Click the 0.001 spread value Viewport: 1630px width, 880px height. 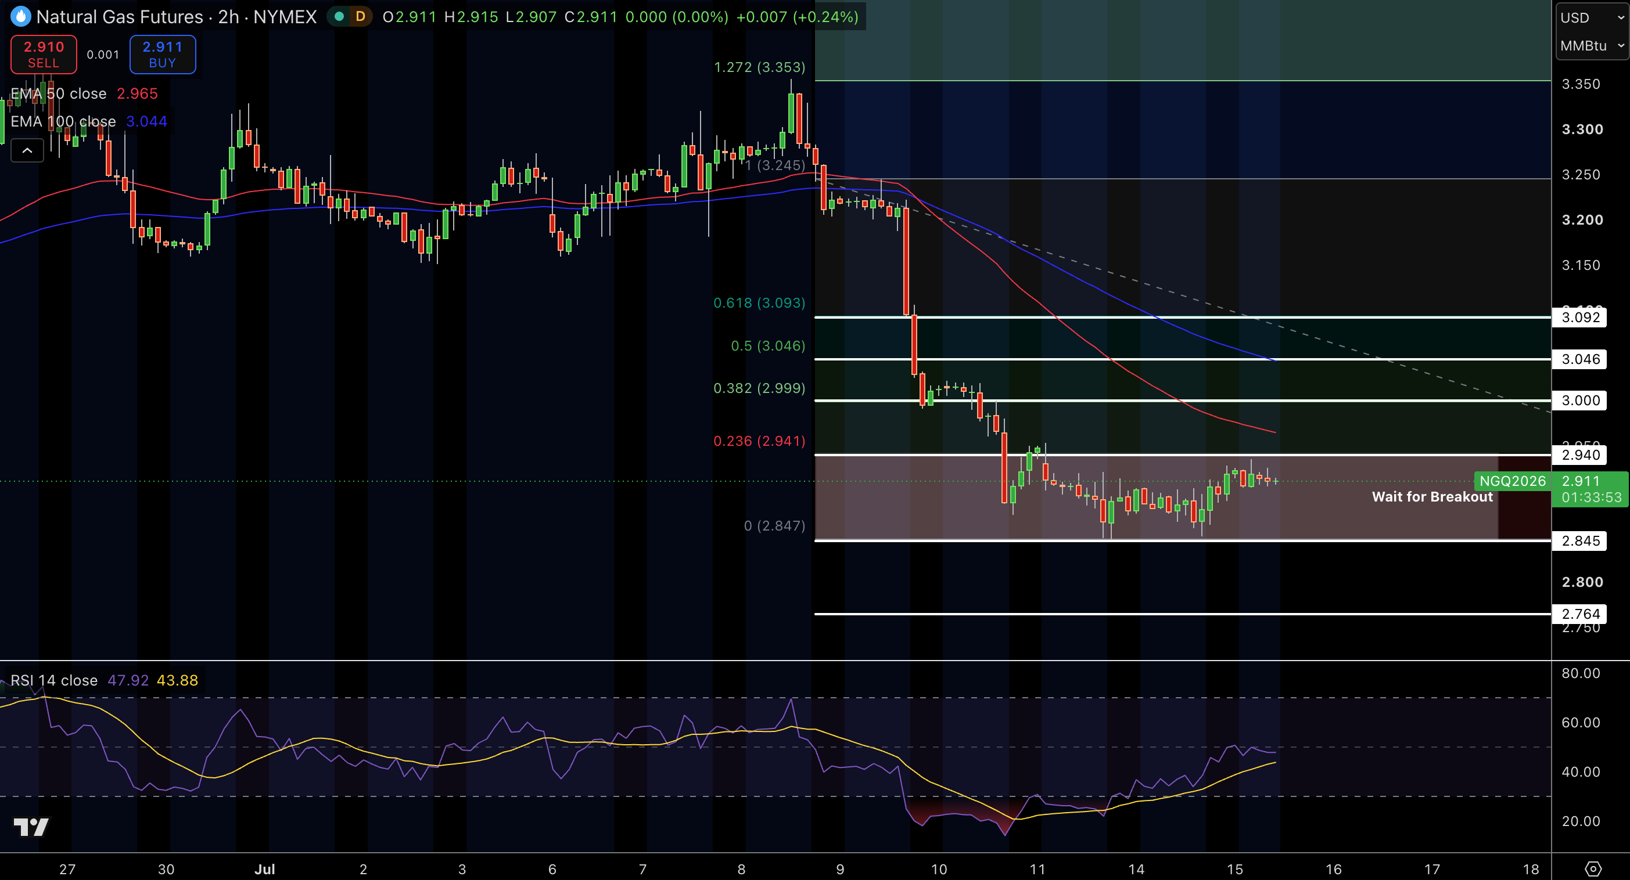pos(103,55)
